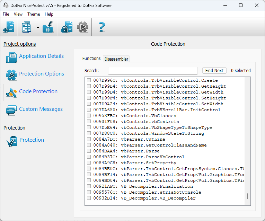Click the Project options heading
This screenshot has width=265, height=221.
(x=20, y=44)
